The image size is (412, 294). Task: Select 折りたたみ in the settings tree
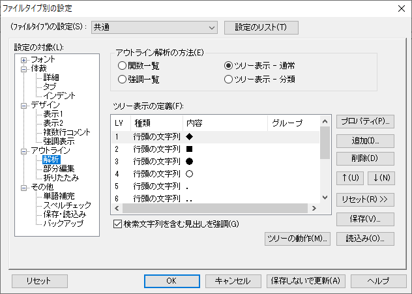(x=61, y=178)
